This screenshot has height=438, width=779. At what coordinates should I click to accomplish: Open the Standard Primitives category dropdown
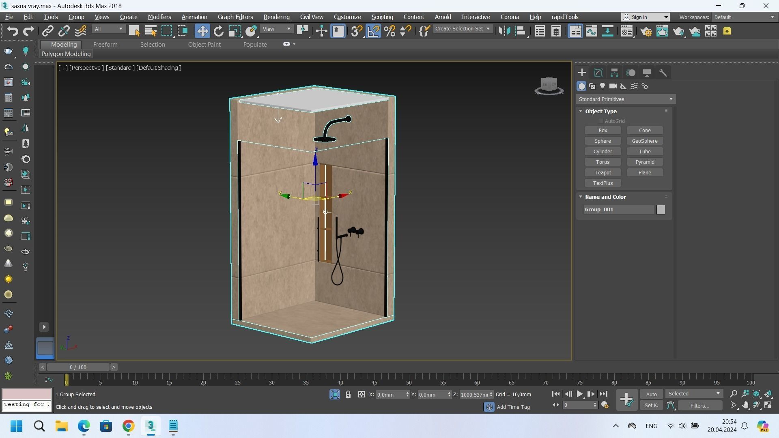point(626,99)
